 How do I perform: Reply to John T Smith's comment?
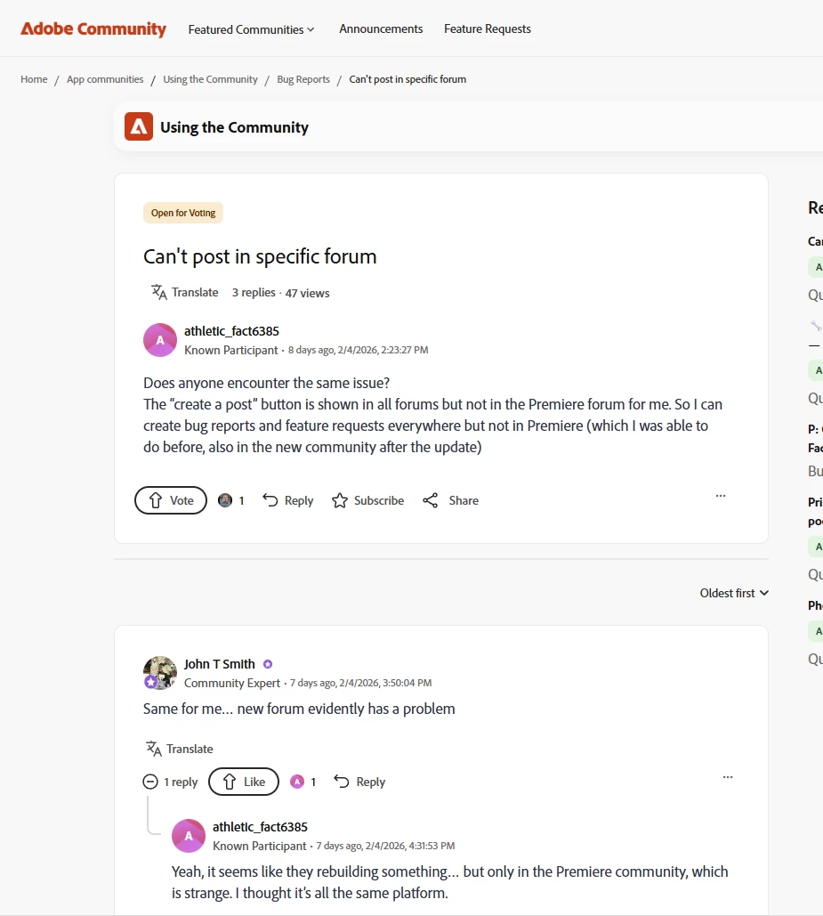point(359,782)
